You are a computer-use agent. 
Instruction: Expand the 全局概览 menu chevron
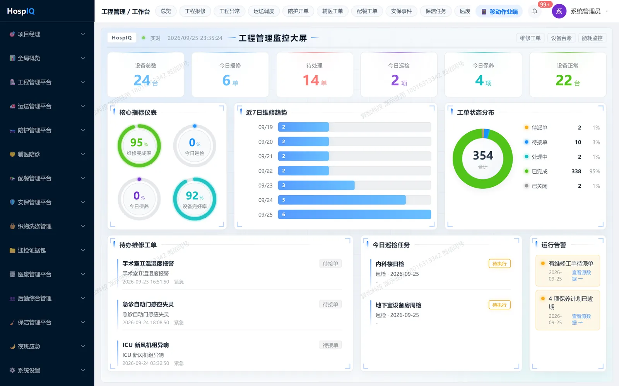[x=83, y=58]
